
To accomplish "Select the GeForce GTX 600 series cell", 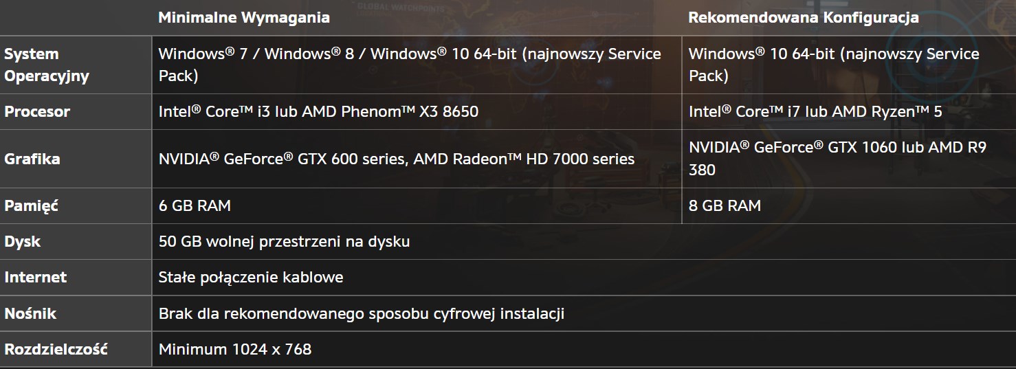I will pos(397,159).
